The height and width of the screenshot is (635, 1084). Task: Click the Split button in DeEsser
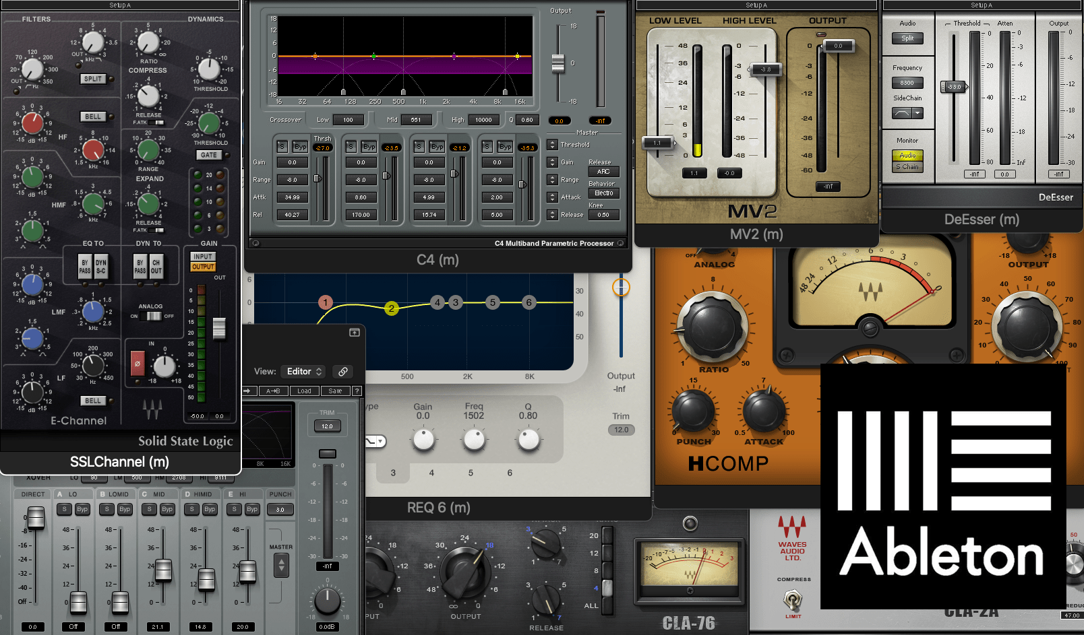[907, 38]
